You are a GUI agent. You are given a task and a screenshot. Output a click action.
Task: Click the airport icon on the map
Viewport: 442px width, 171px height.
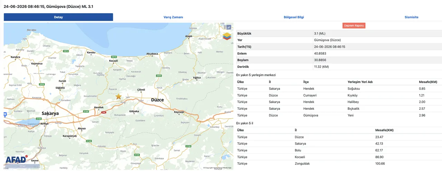[5, 115]
